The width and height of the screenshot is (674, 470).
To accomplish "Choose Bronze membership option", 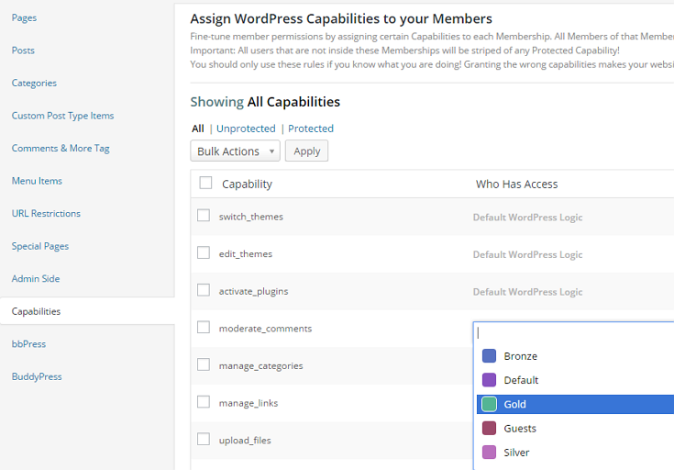I will point(576,356).
